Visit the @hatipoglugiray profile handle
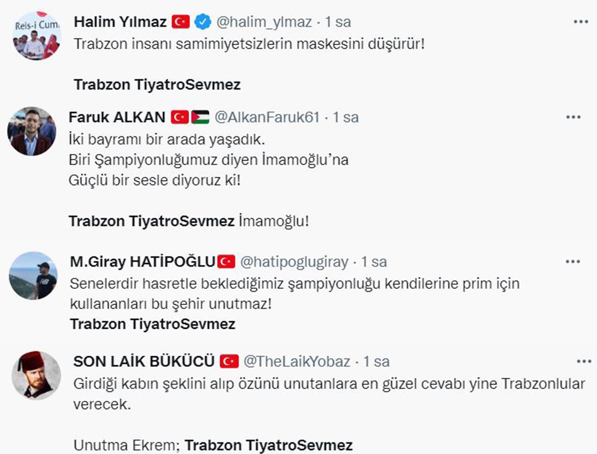597x454 pixels. 294,262
